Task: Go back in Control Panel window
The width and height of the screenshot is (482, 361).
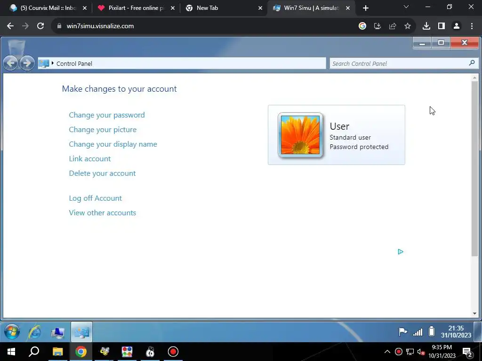Action: pos(10,63)
